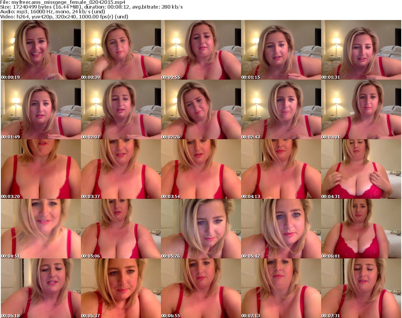Click the Audio info header line
402x318 pixels.
coord(53,12)
